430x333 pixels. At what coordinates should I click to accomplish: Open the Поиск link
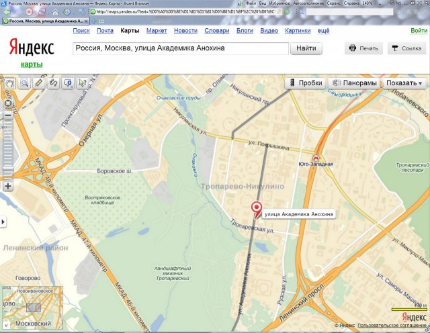81,31
